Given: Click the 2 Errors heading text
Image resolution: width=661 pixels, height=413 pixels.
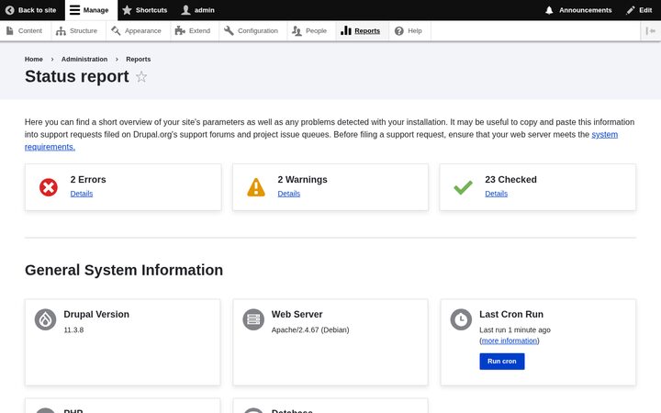Looking at the screenshot, I should [x=88, y=180].
